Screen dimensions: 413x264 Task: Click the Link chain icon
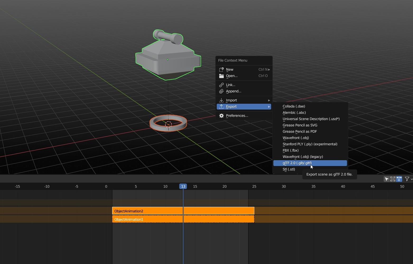[x=221, y=85]
